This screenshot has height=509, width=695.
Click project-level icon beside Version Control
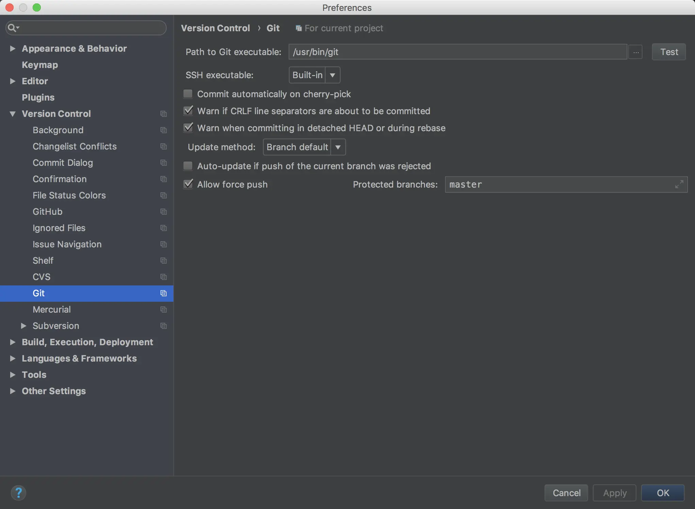point(164,114)
